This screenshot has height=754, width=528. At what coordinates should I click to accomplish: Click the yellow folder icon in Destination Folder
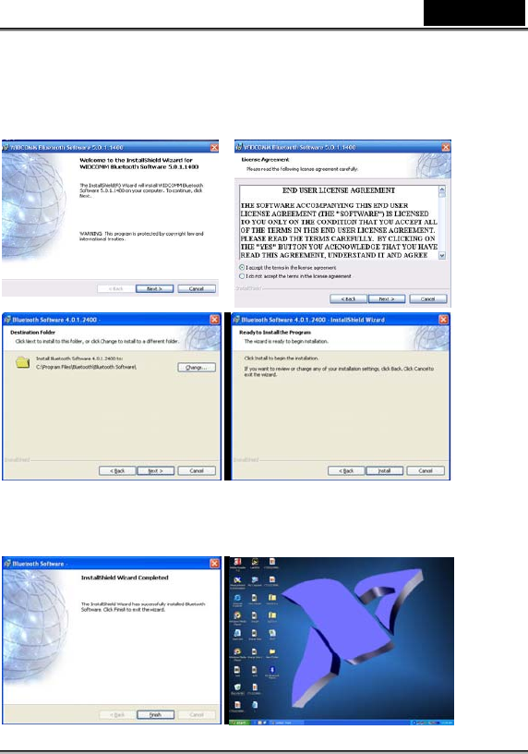click(x=22, y=362)
